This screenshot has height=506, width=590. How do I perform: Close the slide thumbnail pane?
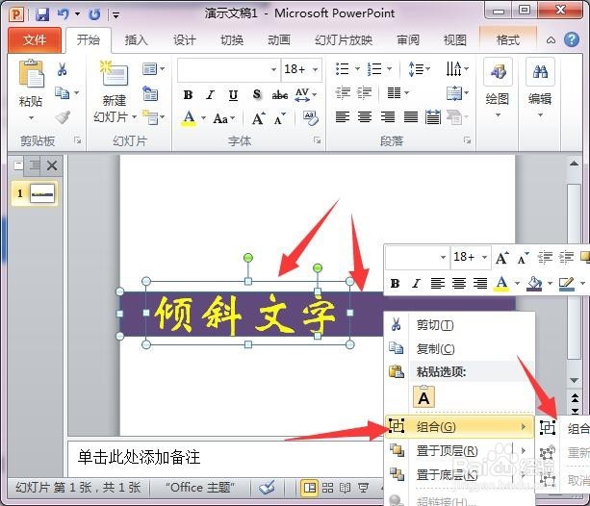tap(52, 165)
